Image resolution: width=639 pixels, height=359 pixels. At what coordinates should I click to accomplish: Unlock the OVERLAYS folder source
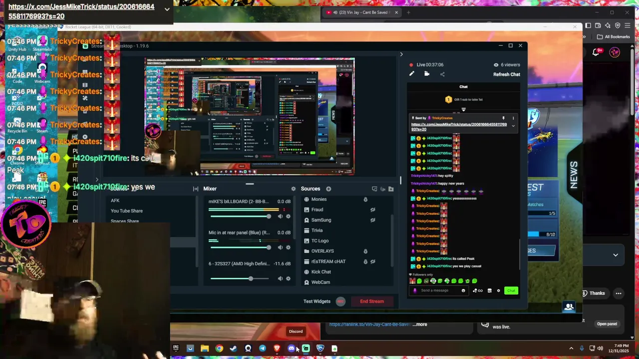tap(365, 251)
